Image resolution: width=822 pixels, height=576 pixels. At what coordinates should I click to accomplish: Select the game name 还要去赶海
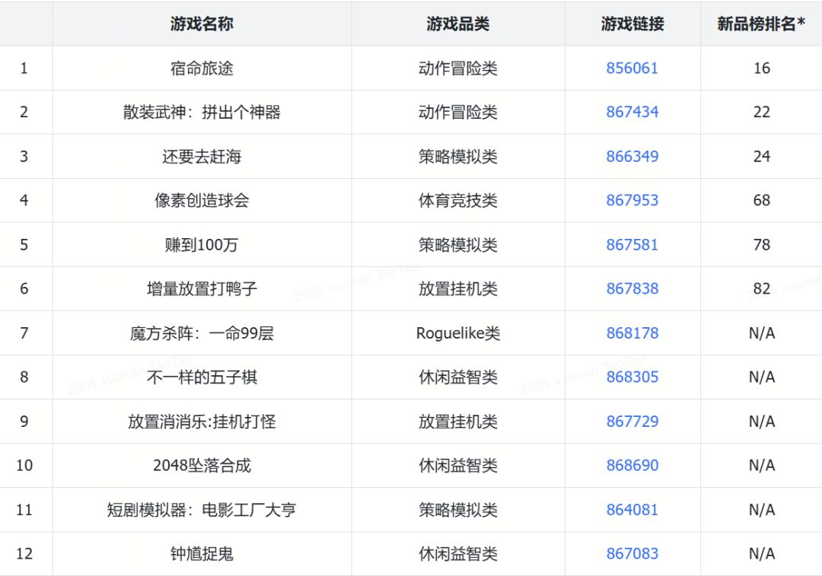202,156
